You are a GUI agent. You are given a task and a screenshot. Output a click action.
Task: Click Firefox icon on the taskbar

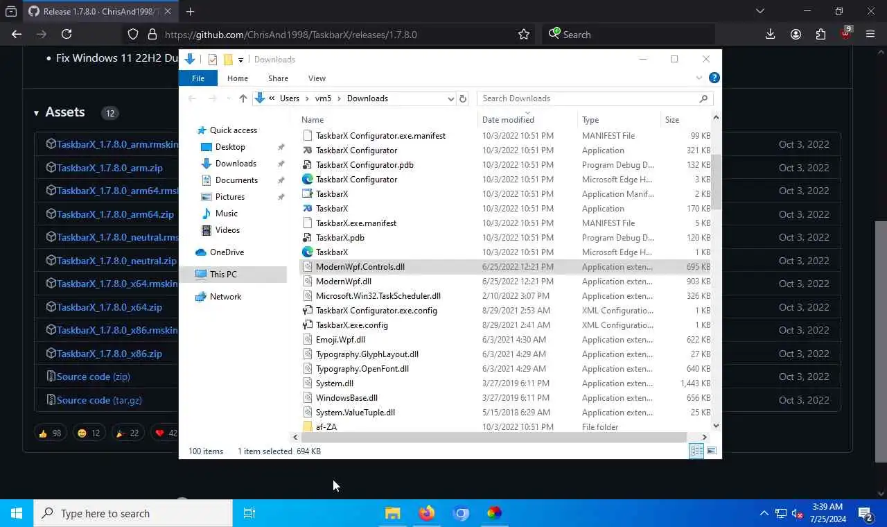[x=426, y=513]
